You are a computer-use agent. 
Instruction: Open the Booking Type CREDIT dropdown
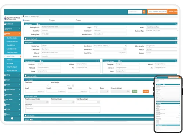(58, 46)
